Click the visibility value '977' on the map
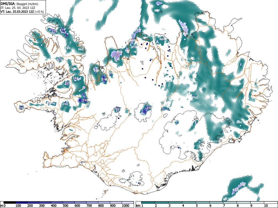Viewport: 278px width, 208px height. click(145, 38)
